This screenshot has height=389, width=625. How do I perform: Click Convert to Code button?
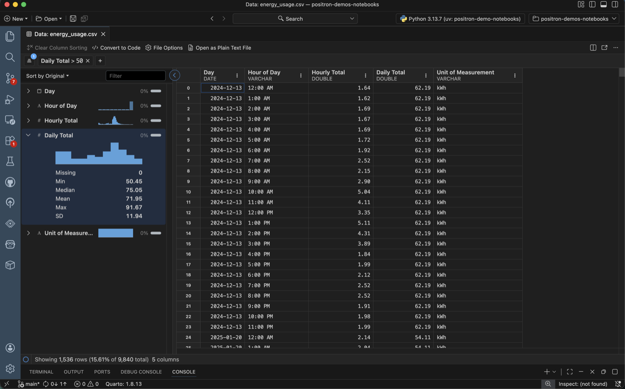pyautogui.click(x=116, y=48)
